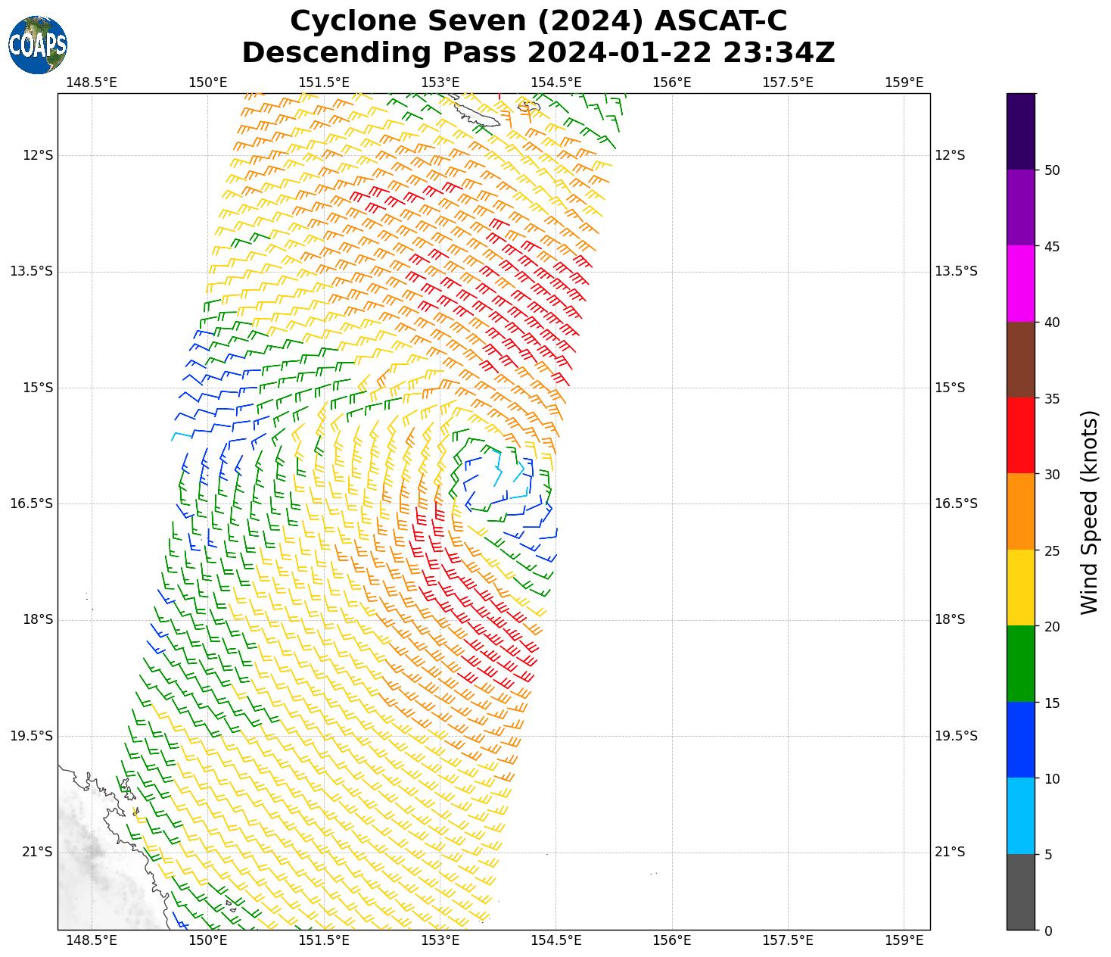Pick the yellow 20-25 knot colorbar band

tap(1020, 588)
